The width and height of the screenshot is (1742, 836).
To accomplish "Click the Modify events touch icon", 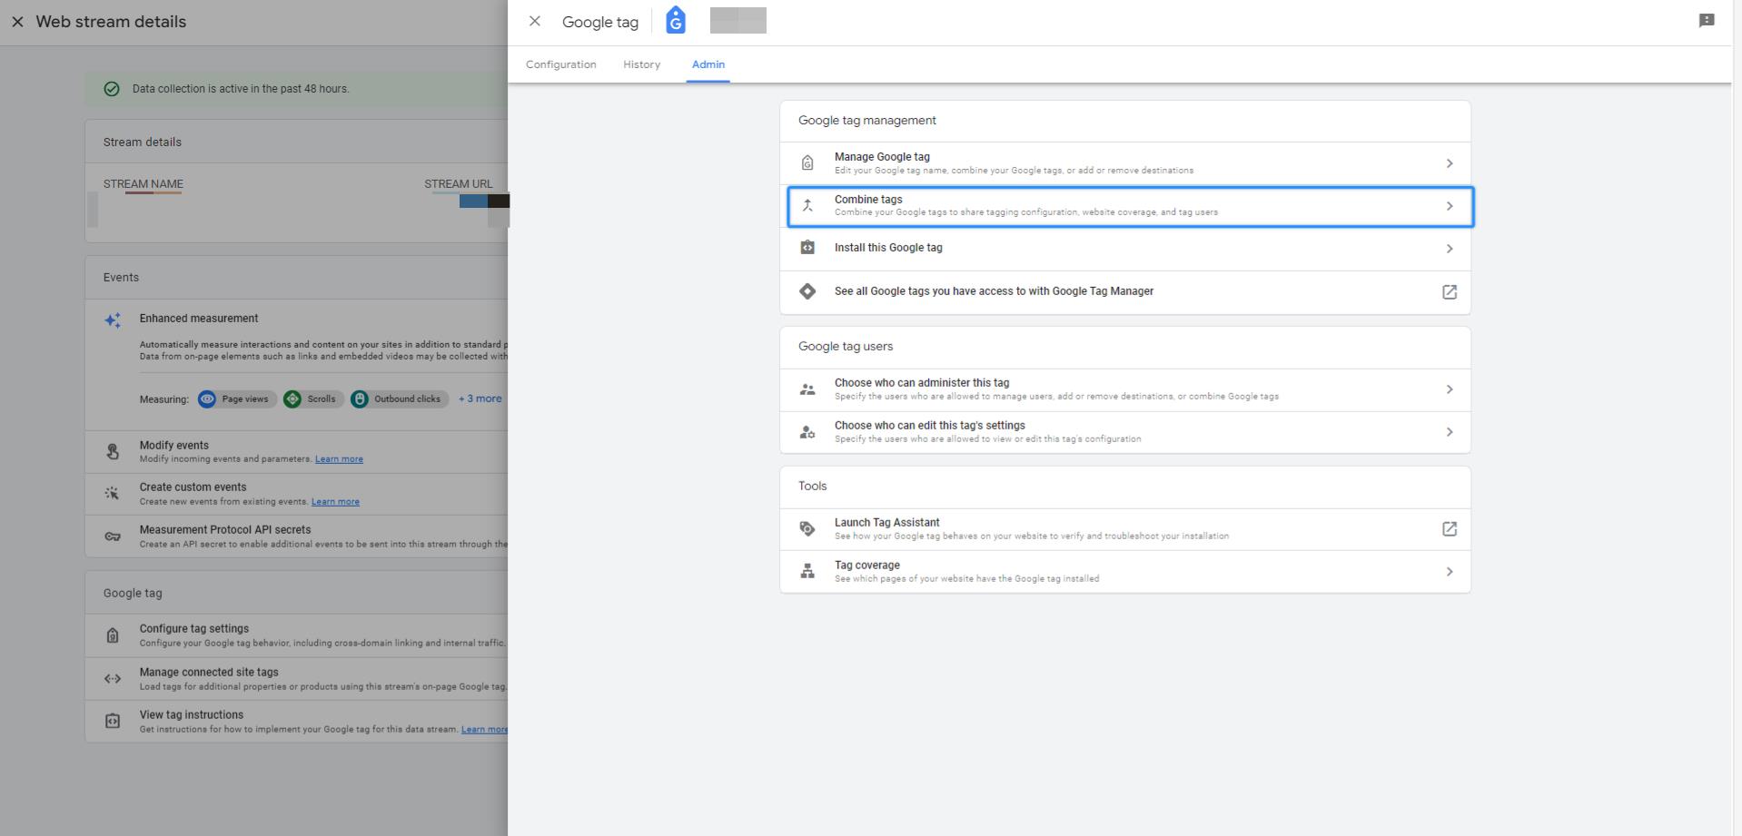I will click(113, 451).
